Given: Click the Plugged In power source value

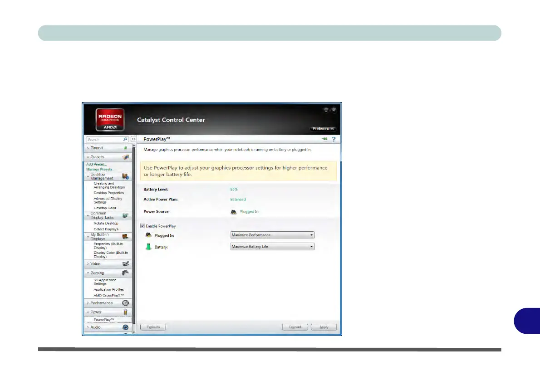Looking at the screenshot, I should click(x=249, y=211).
